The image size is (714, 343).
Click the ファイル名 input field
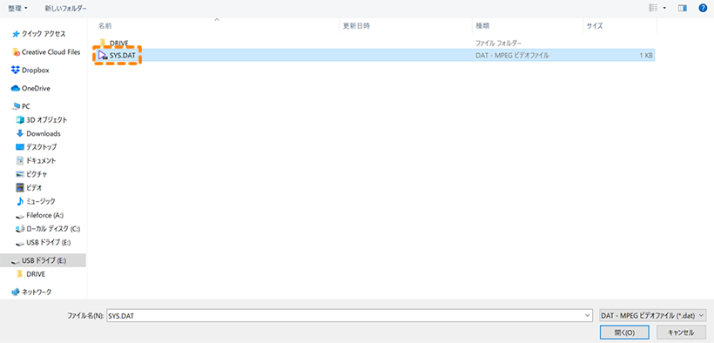tap(345, 315)
